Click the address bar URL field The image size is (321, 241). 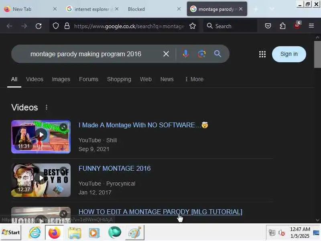[x=129, y=26]
